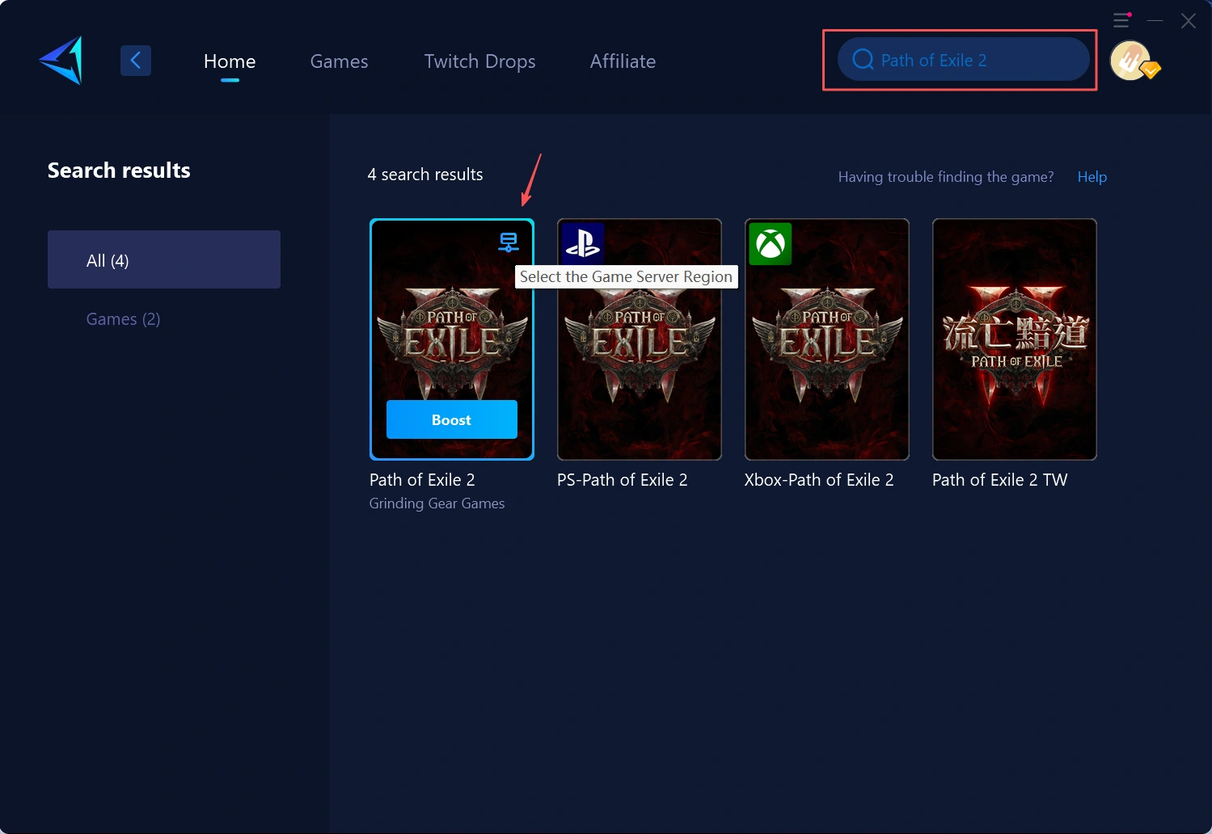This screenshot has width=1212, height=834.
Task: Open the hamburger menu icon
Action: [x=1121, y=20]
